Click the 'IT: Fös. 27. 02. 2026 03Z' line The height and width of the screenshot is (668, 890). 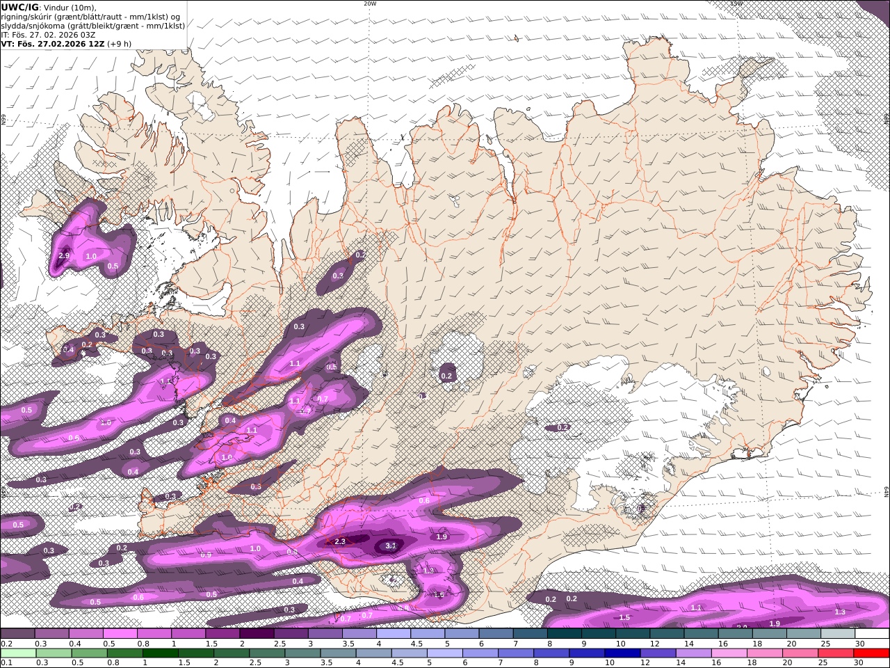[x=48, y=35]
